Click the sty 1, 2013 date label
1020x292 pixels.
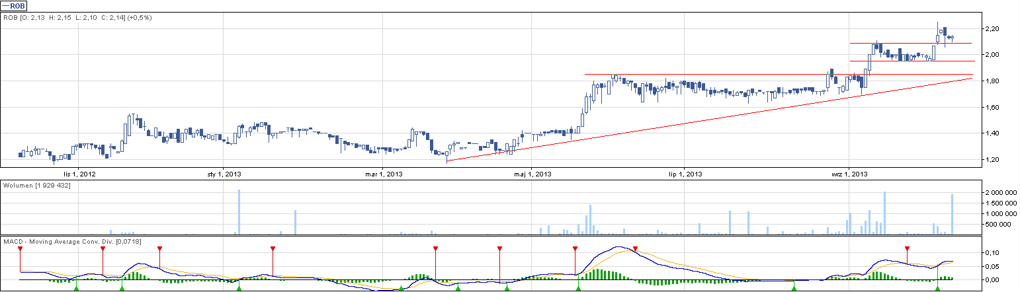[x=225, y=174]
